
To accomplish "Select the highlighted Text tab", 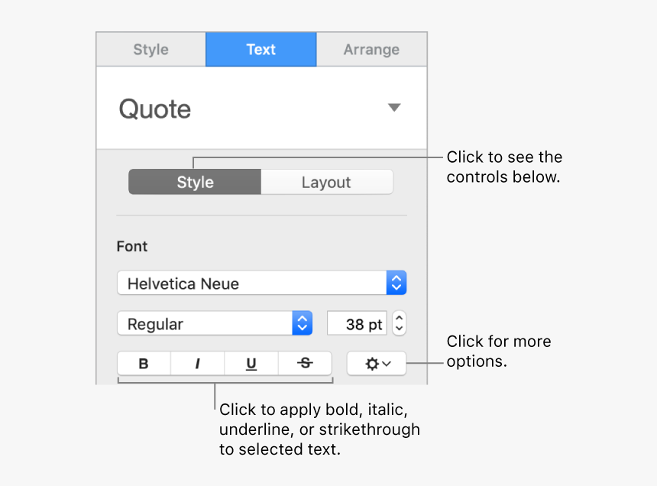I will (261, 50).
